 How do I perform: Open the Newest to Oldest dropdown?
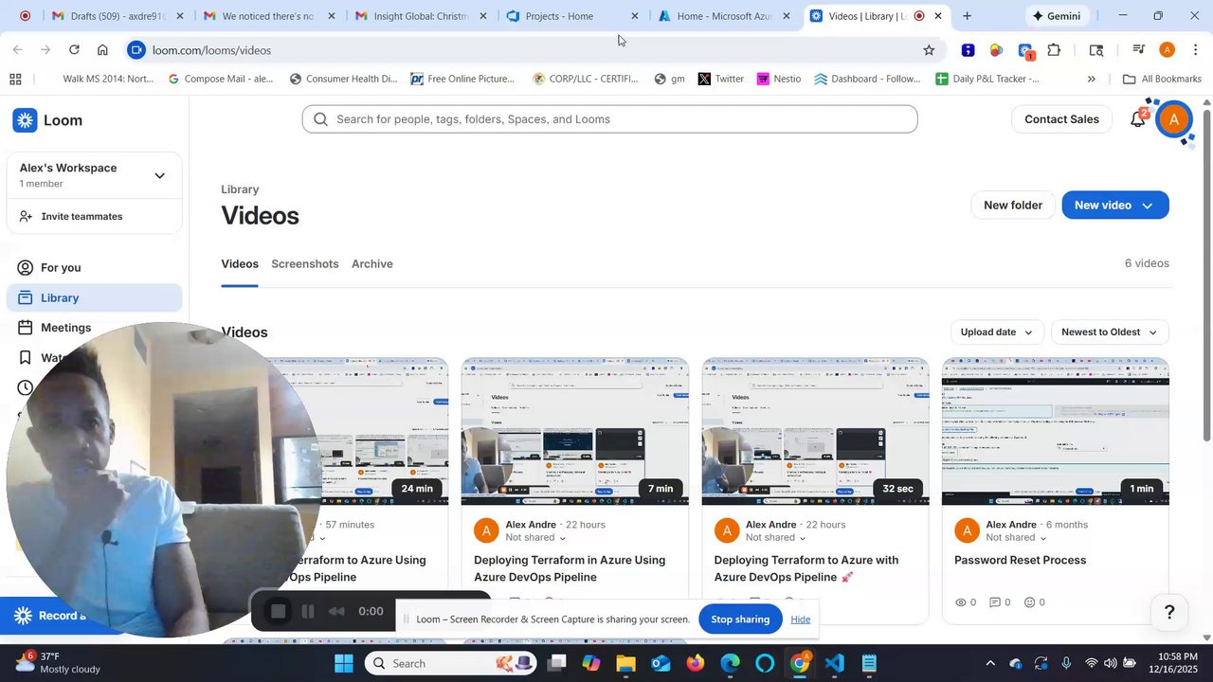click(1110, 332)
